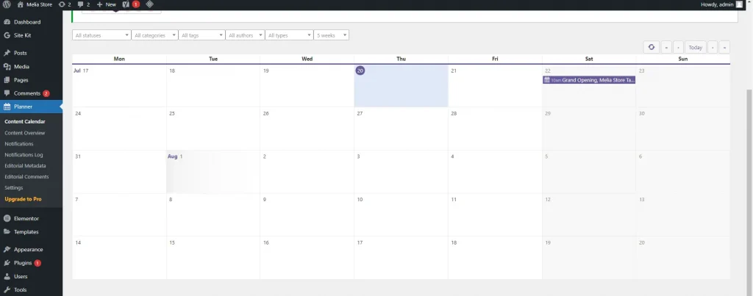
Task: Select Monday 14 calendar cell
Action: 120,258
